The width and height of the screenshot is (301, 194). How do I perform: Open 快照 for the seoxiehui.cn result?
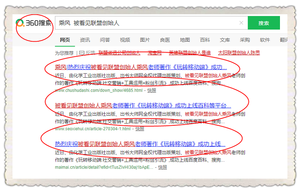140,129
